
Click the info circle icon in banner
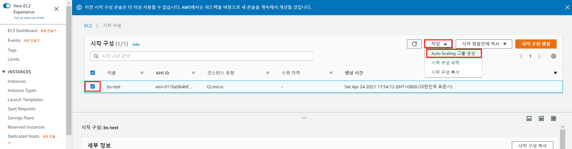pos(79,7)
